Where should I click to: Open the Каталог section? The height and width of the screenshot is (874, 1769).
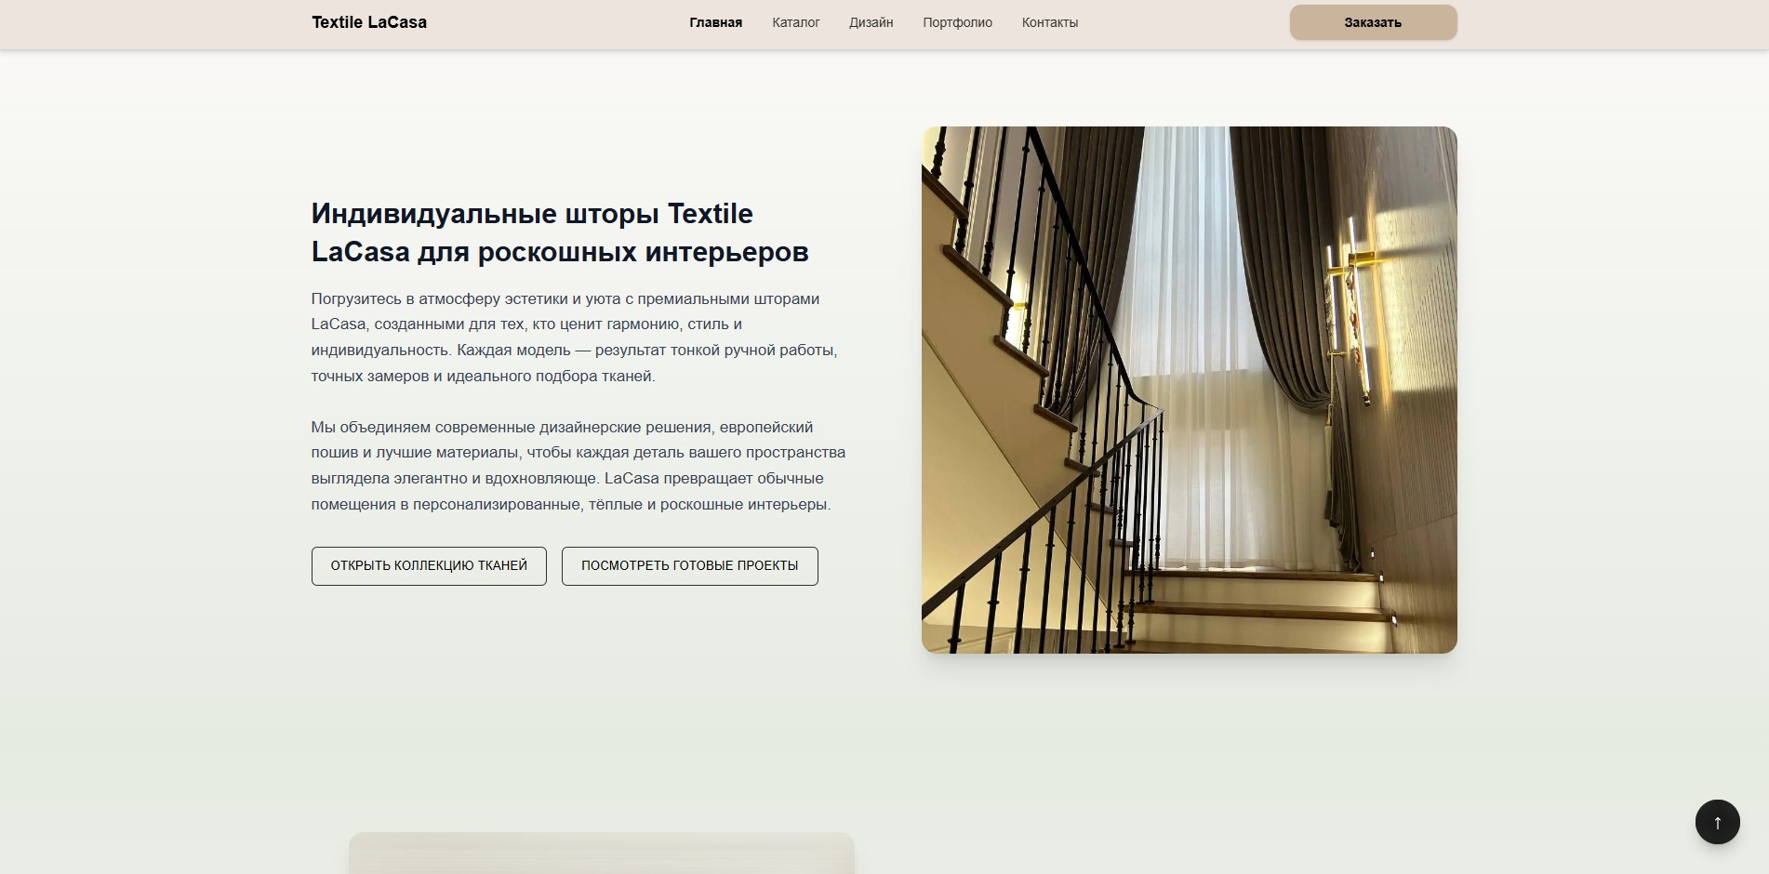point(795,22)
